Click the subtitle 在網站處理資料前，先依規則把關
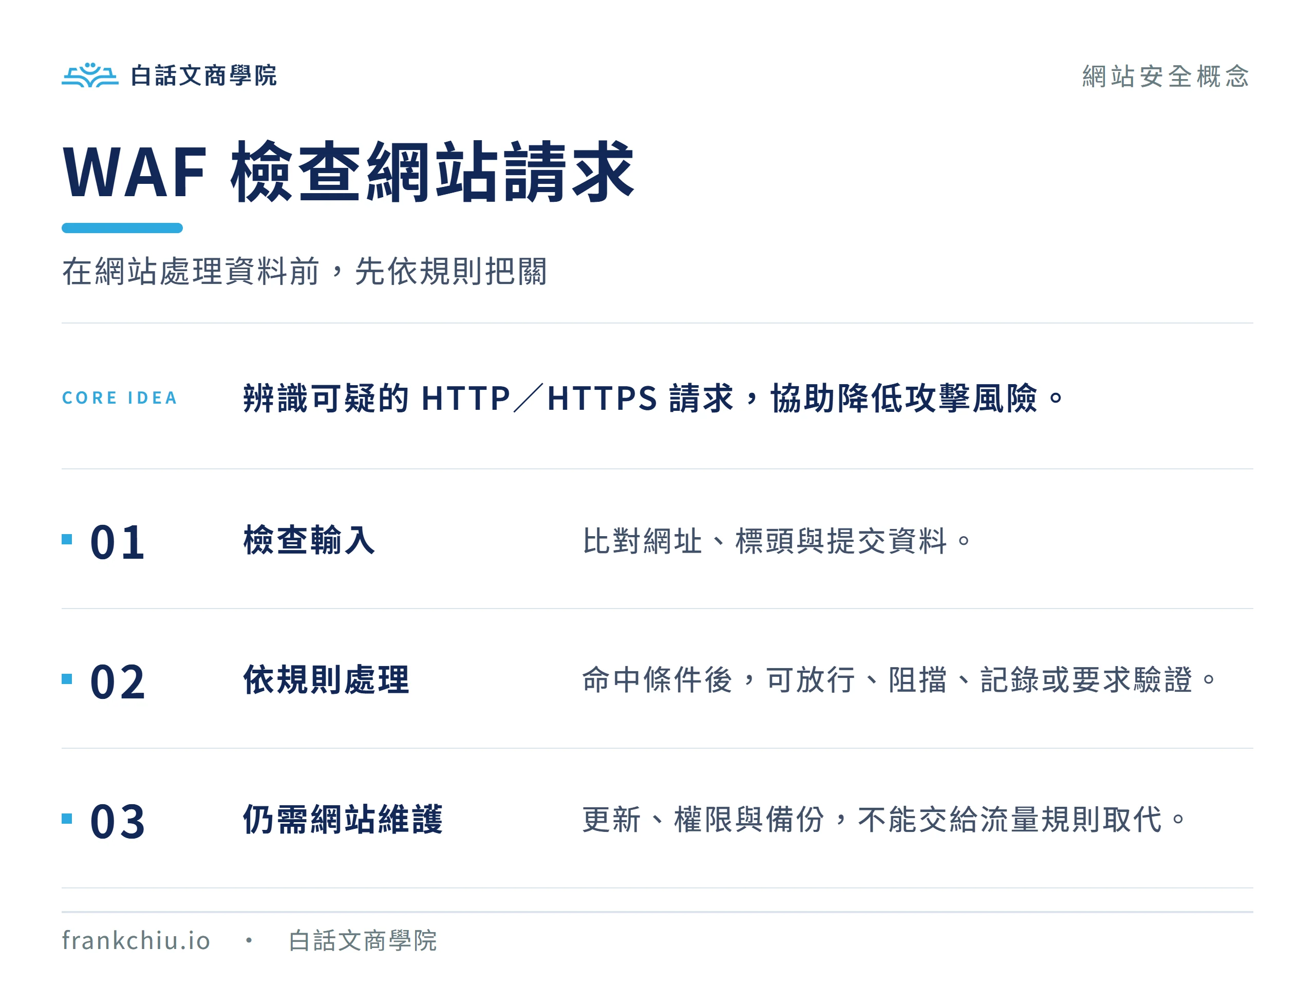Viewport: 1315px width, 986px height. click(304, 272)
